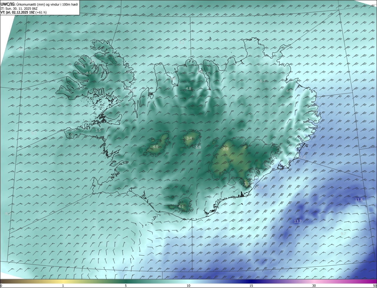Click the 50 tick on the colour scale
Screen dimensions: 377x288
375,286
